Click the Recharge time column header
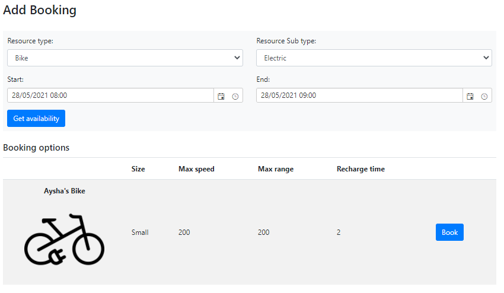Viewport: 504px width, 293px height. coord(361,169)
